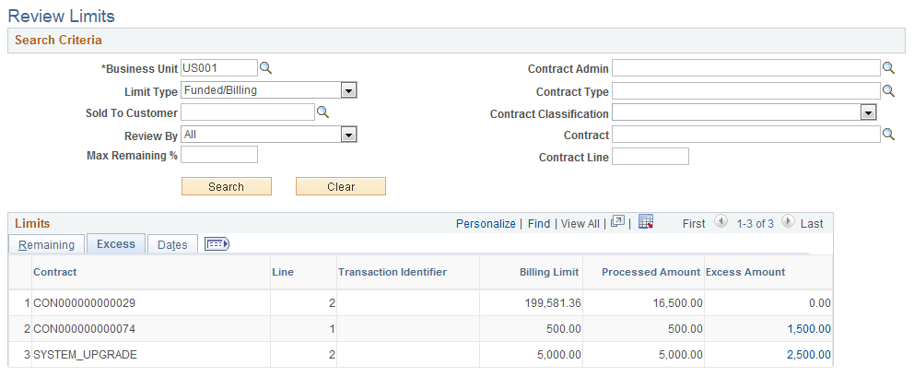Focus the Max Remaining % input field
Screen dimensions: 914x377
point(219,155)
